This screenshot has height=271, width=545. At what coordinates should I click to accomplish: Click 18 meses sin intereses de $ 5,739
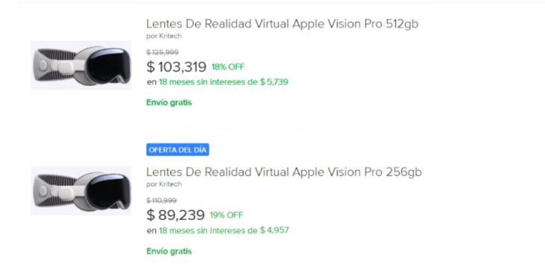pos(224,82)
